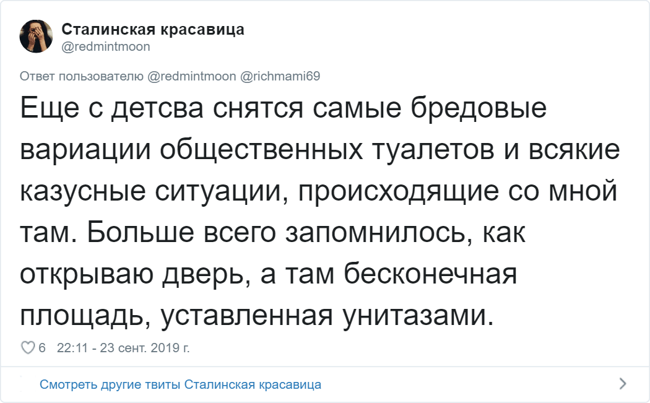Click the Ответ пользователю label
Screen dimensions: 650x403
(82, 76)
